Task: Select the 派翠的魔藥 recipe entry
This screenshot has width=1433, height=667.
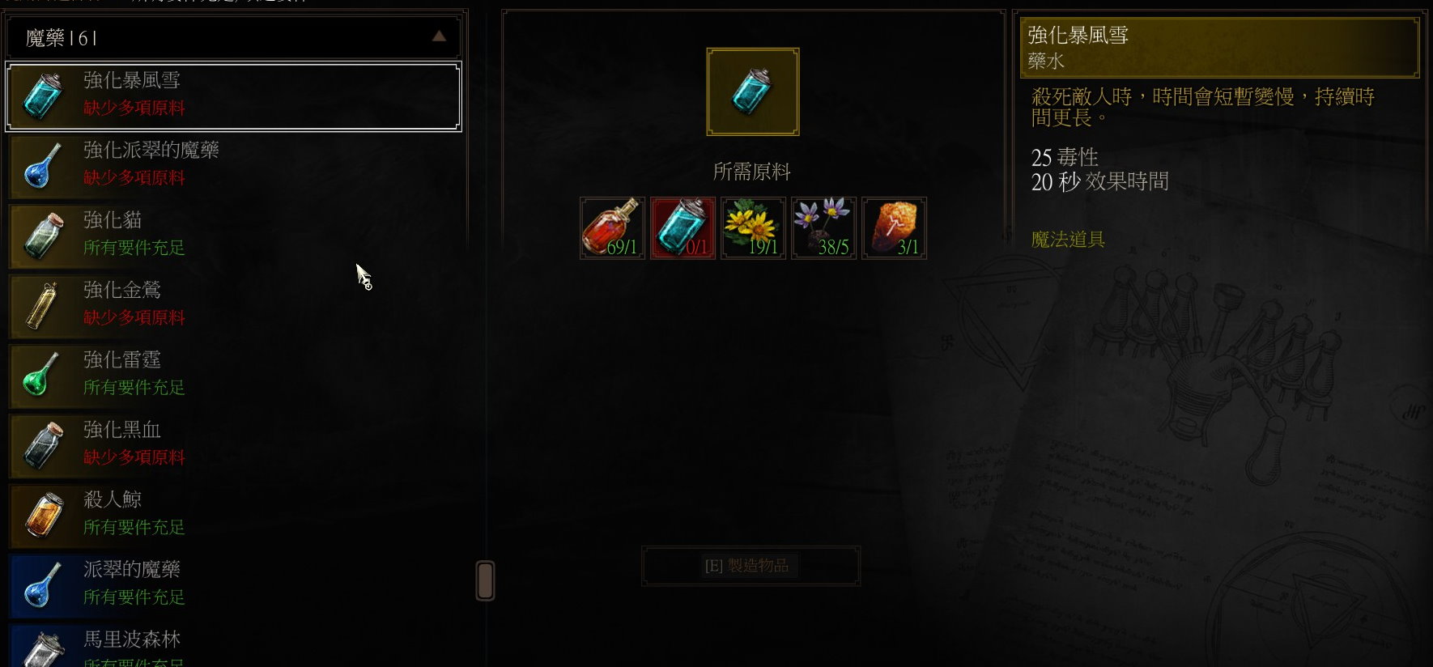Action: (x=234, y=584)
